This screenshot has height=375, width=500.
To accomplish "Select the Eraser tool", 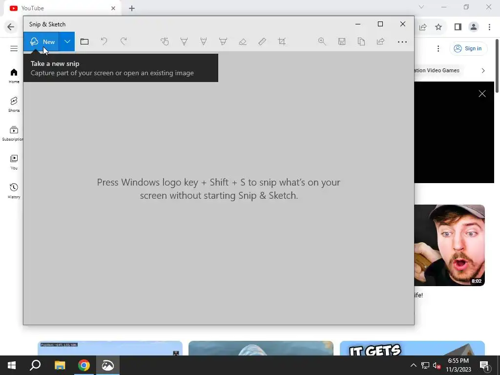I will click(x=243, y=42).
